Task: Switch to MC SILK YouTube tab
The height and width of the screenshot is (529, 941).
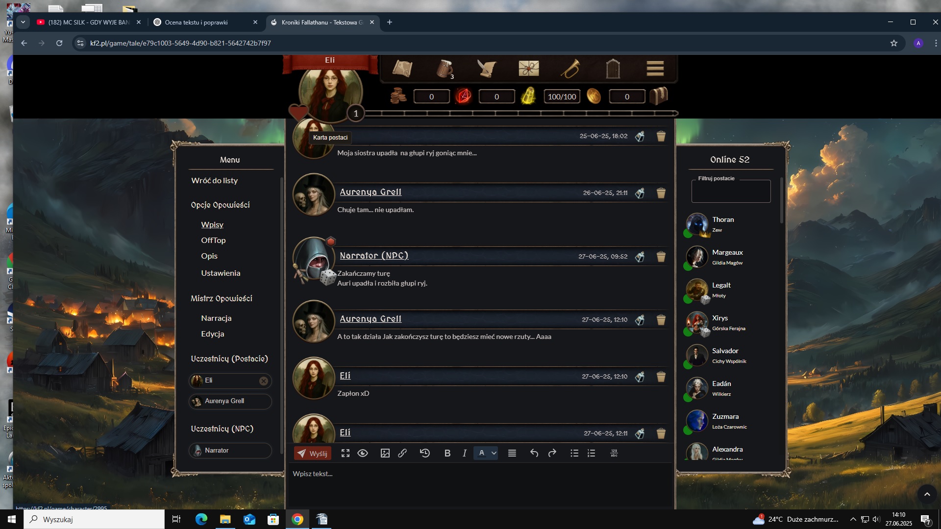Action: tap(88, 22)
